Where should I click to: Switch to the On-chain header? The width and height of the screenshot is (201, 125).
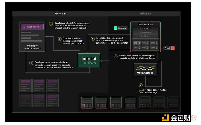coord(60,14)
